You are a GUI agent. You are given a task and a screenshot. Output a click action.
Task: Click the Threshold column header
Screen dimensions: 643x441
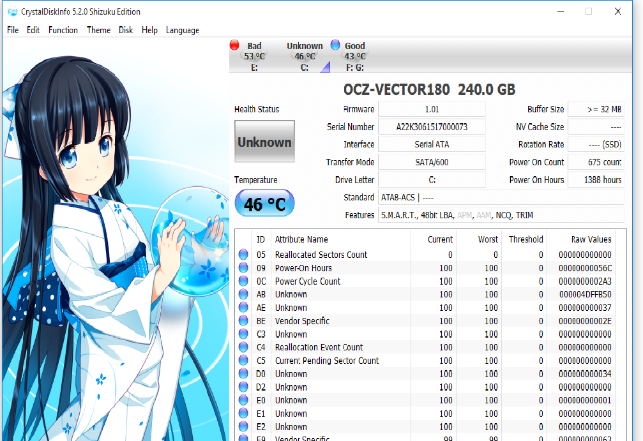526,239
